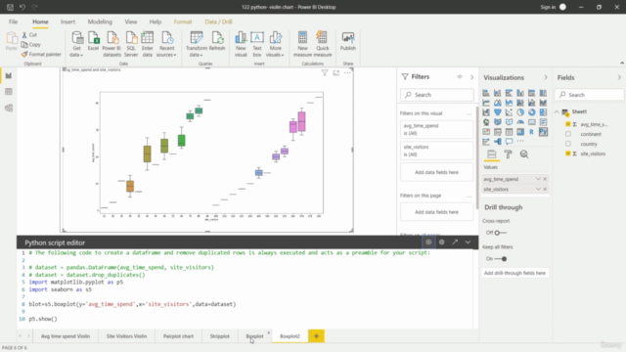
Task: Collapse the Fields pane
Action: click(619, 77)
